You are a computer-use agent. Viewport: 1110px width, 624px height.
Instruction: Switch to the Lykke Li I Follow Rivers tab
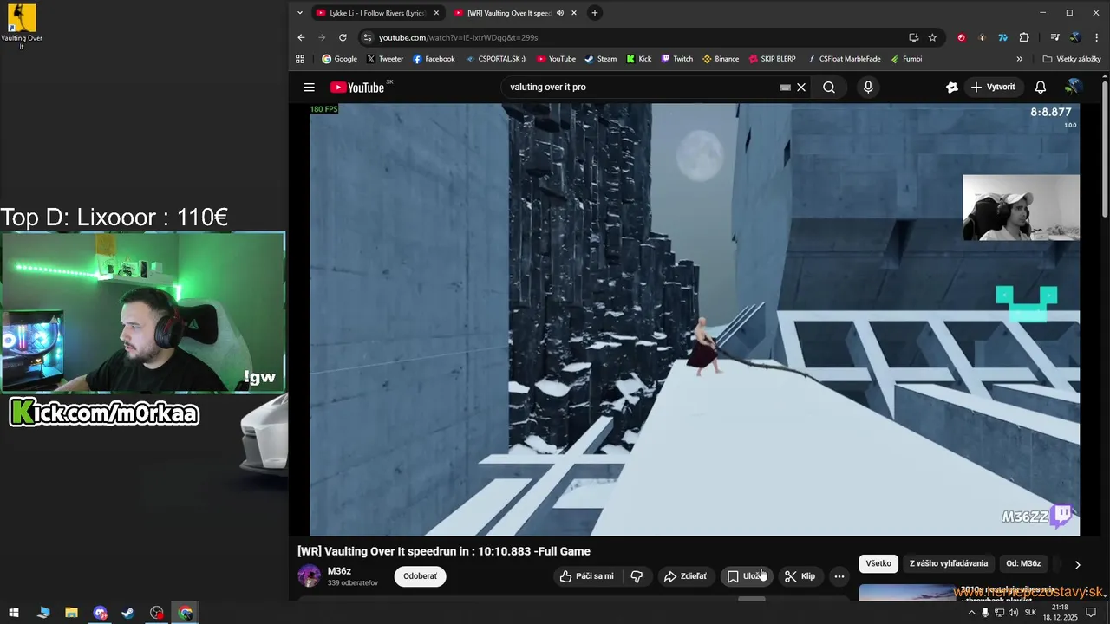pos(377,13)
